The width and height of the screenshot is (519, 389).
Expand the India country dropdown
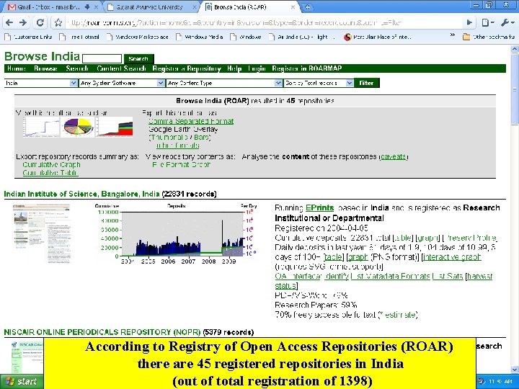click(x=41, y=83)
